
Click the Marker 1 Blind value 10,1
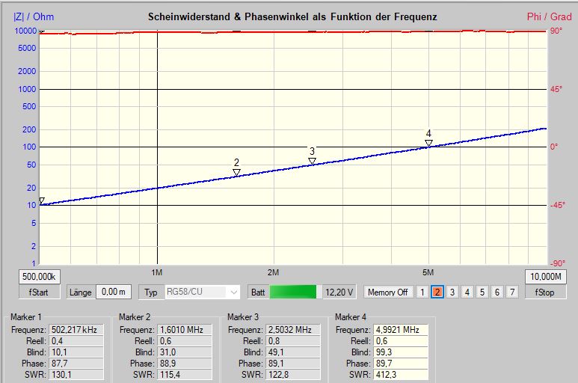(x=76, y=352)
